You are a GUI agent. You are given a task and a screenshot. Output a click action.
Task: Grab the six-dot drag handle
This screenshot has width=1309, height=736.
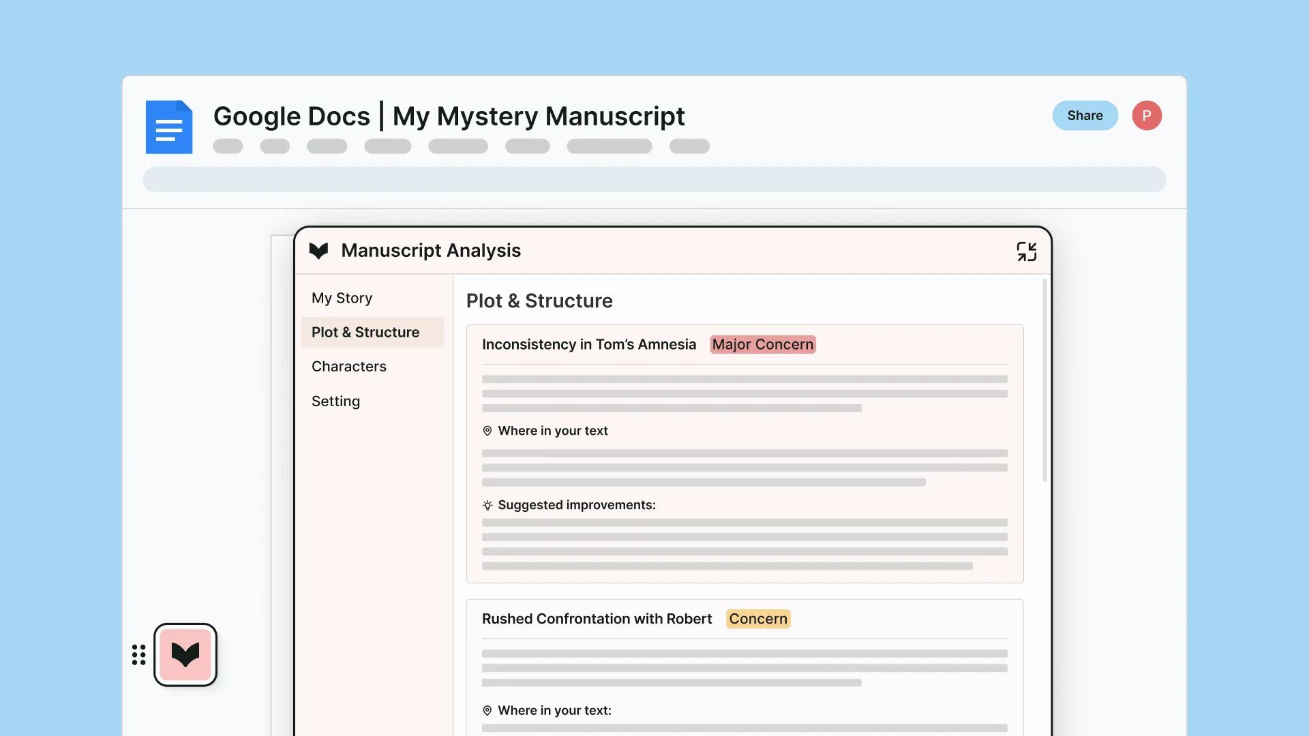pyautogui.click(x=139, y=655)
